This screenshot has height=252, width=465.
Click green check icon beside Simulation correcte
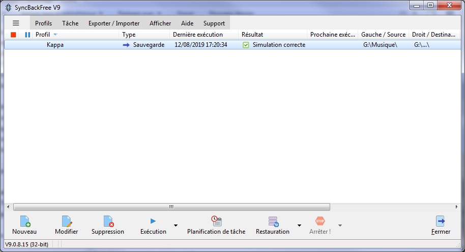(246, 45)
